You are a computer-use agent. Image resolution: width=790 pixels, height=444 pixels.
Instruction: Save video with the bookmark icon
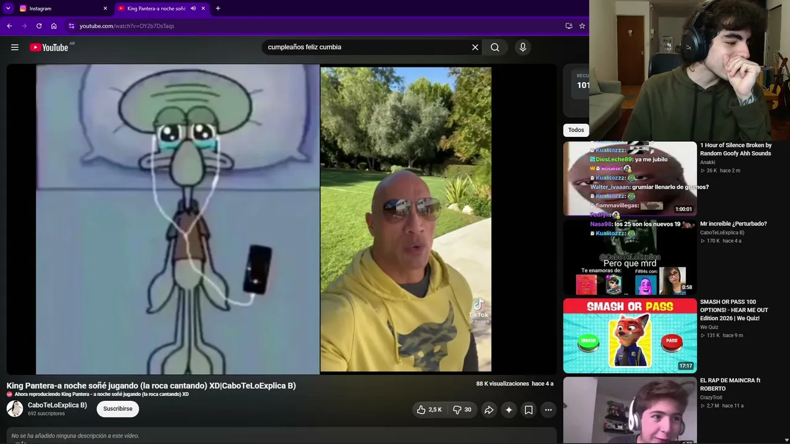[528, 409]
